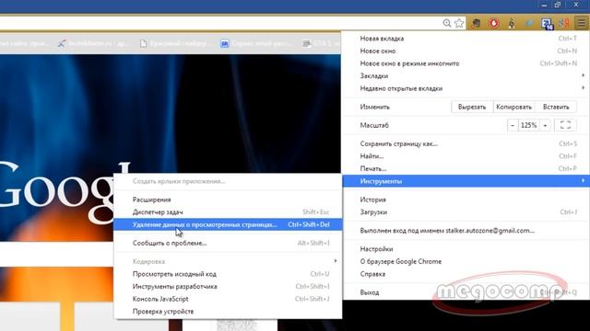Select О браузере Google Chrome
Viewport: 590px width, 331px height.
pos(466,261)
